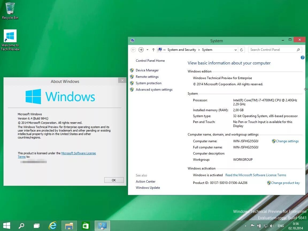Open Task View on the taskbar

click(x=37, y=226)
